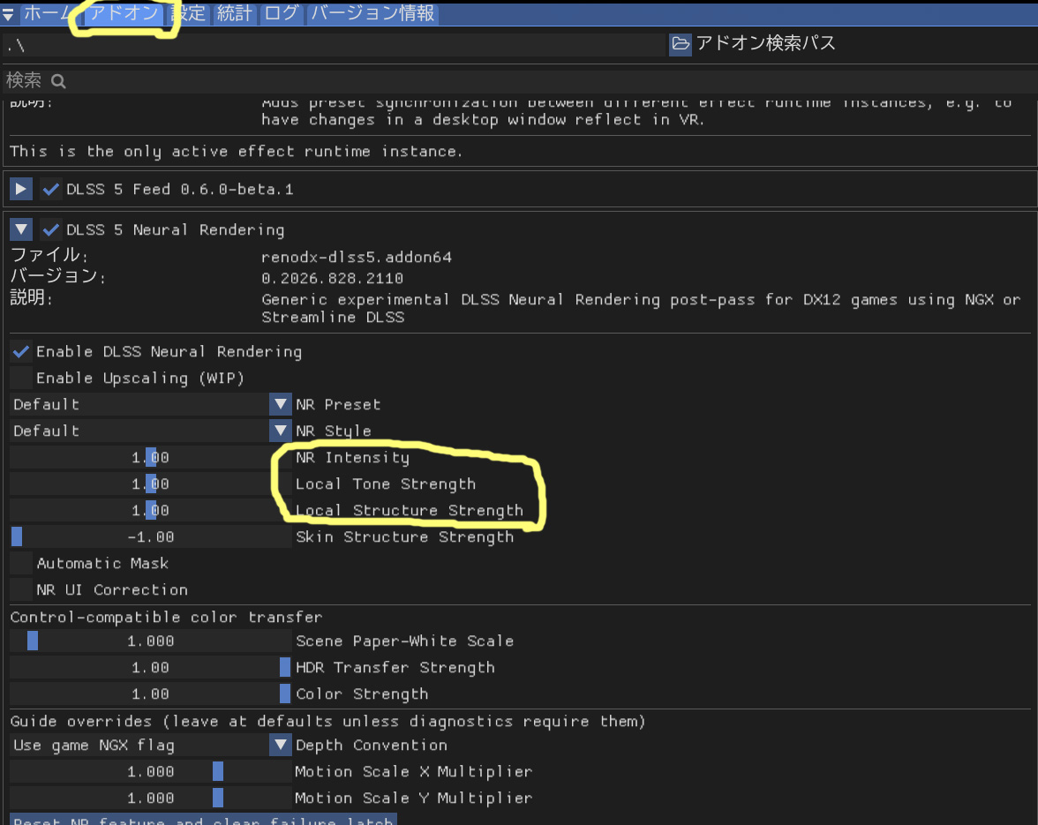Screen dimensions: 1038x825
Task: Click the 検索 search input field
Action: (519, 80)
